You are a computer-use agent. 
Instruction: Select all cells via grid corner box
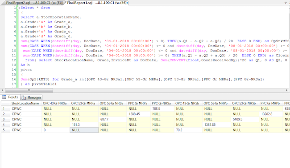tap(5, 104)
